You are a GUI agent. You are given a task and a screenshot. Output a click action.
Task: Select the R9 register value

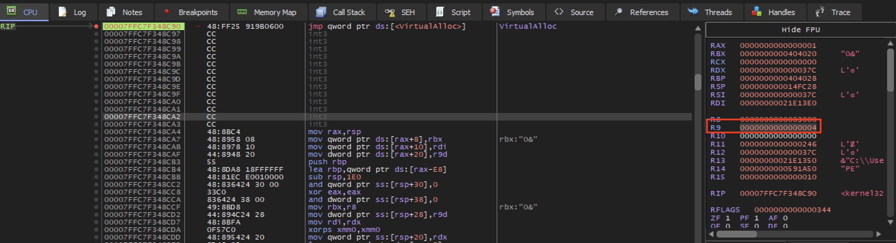tap(778, 128)
